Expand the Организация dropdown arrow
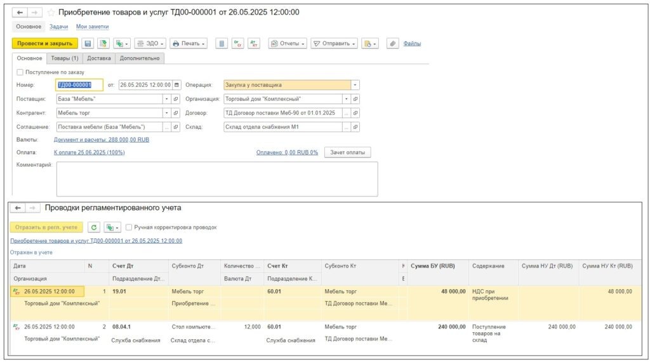This screenshot has width=650, height=362. (x=347, y=99)
